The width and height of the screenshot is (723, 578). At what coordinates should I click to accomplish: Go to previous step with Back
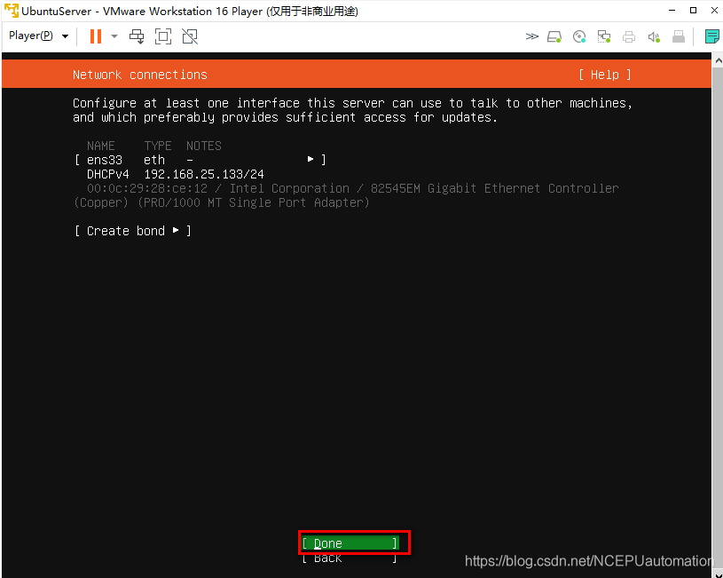350,558
